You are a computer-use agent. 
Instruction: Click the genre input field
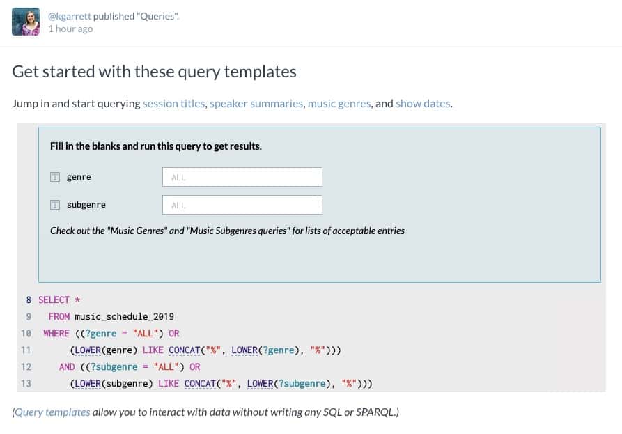click(x=242, y=177)
